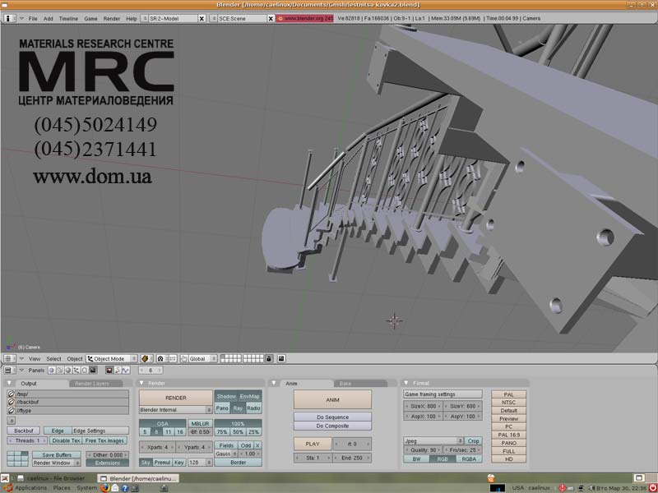Switch to the Logic panel context icon
Image resolution: width=658 pixels, height=493 pixels.
pyautogui.click(x=52, y=371)
